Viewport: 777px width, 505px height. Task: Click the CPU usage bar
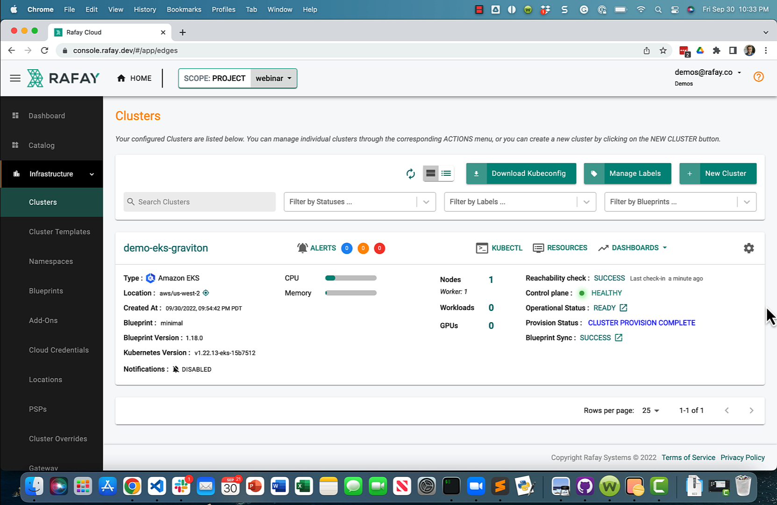351,278
